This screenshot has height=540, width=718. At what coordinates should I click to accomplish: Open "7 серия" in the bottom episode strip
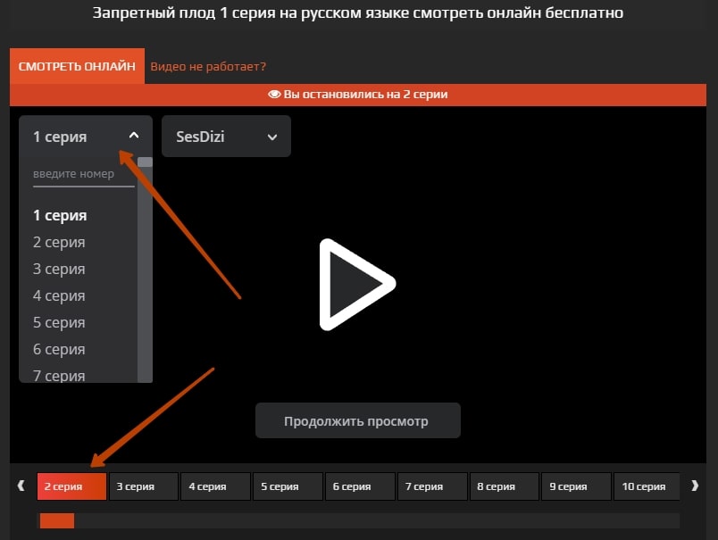point(432,486)
